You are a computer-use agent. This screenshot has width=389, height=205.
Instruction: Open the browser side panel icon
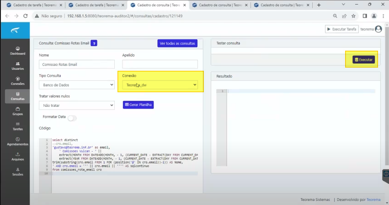coord(365,16)
